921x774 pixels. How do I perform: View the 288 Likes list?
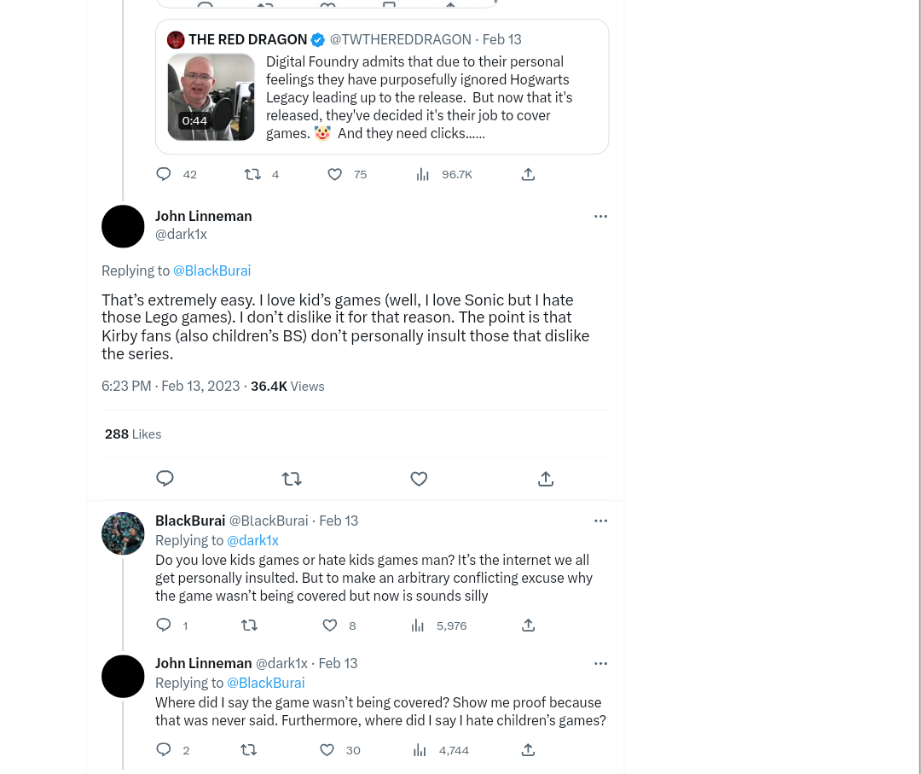coord(133,434)
